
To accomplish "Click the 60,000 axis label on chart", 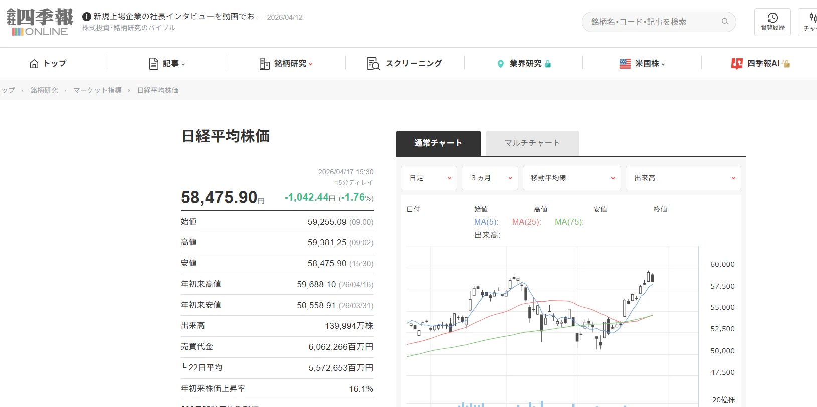I will 722,264.
